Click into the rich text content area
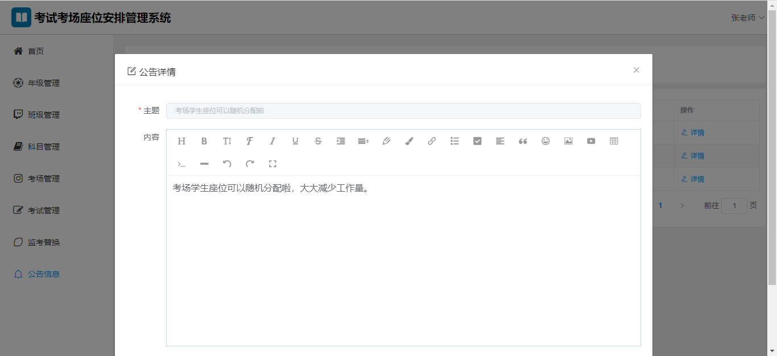The image size is (777, 356). (x=403, y=260)
